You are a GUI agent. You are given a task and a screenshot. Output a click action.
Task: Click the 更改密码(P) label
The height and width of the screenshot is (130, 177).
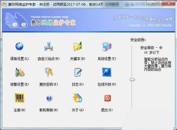[x=49, y=84]
